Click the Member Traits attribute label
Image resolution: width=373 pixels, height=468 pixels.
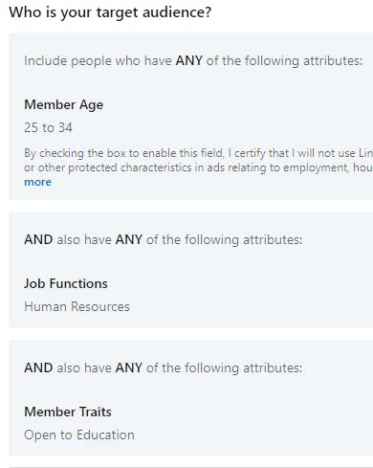(68, 412)
